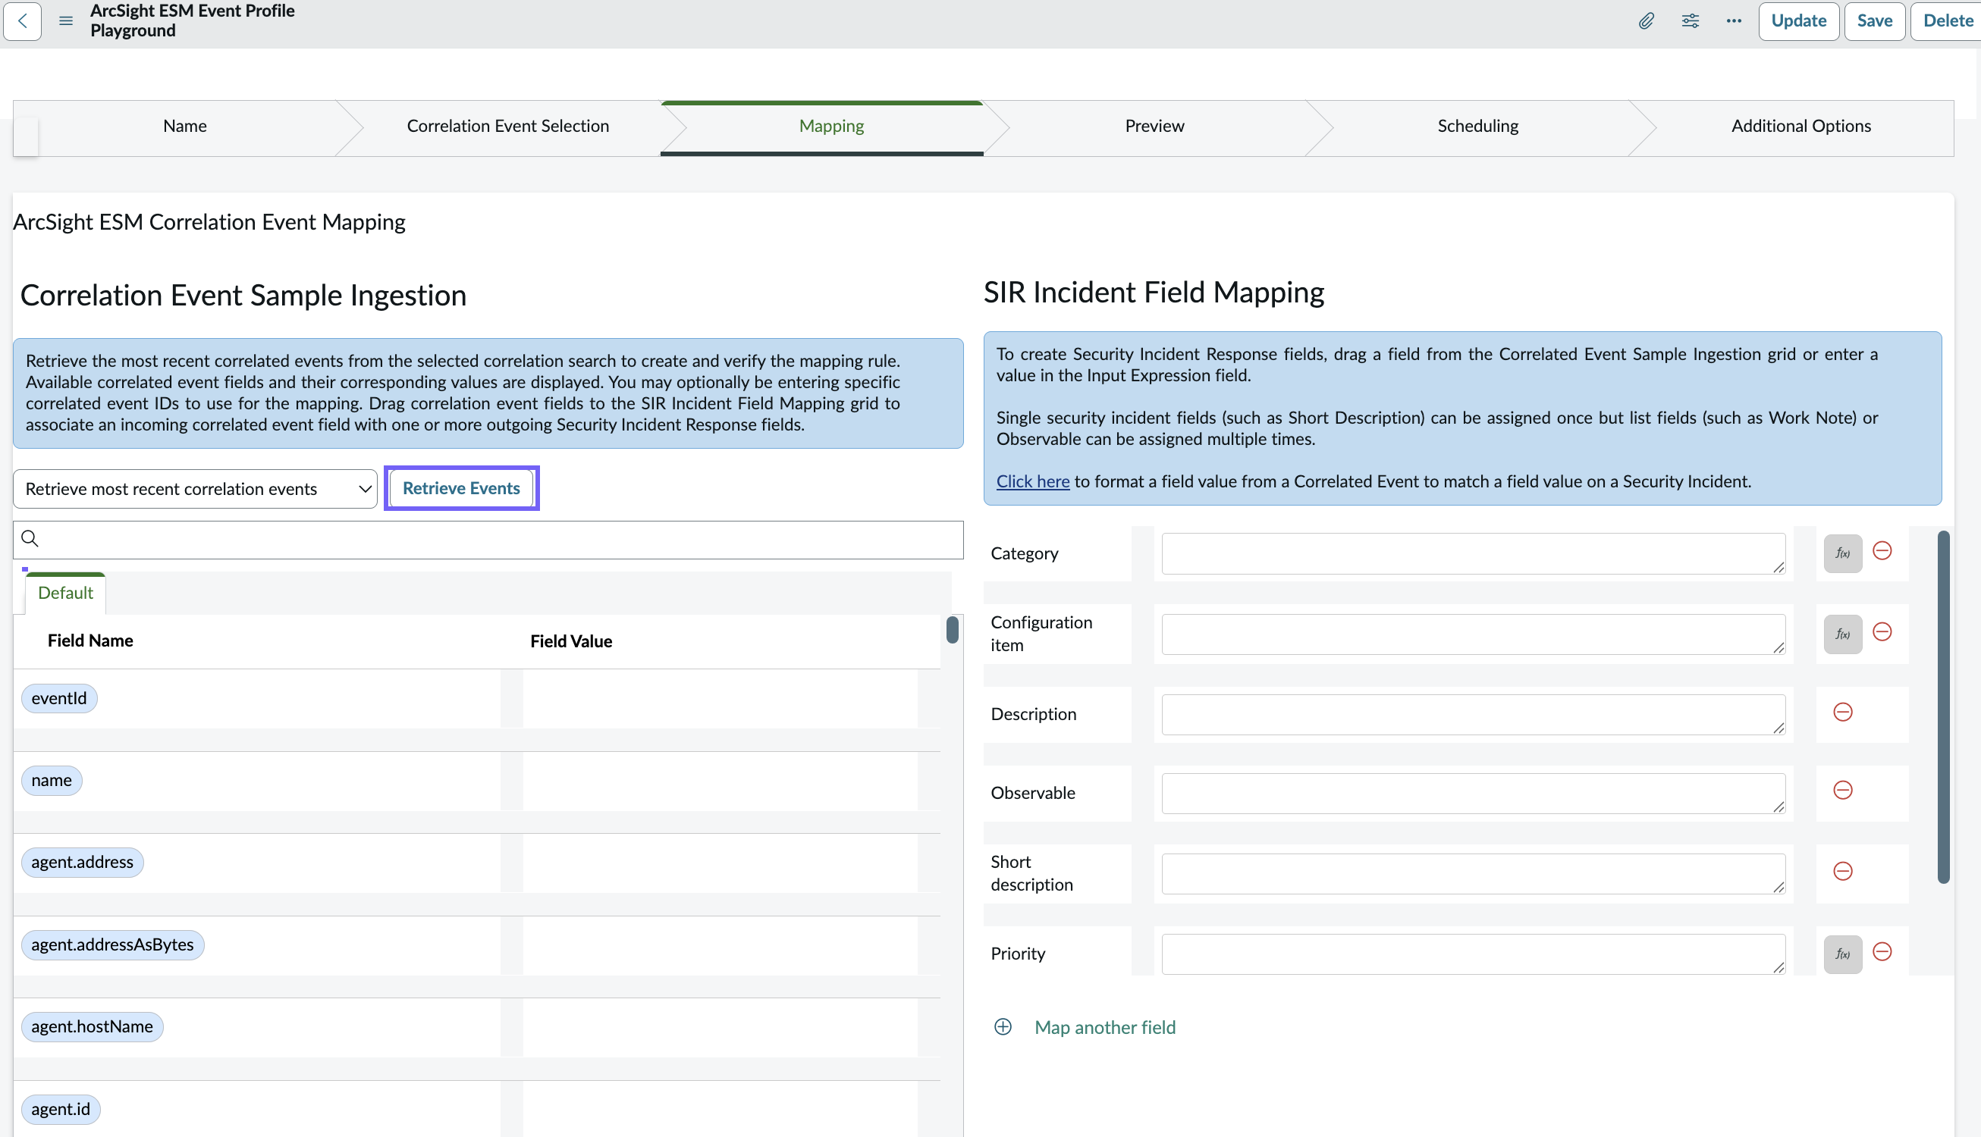Focus the event field search box
This screenshot has width=1981, height=1137.
[488, 540]
